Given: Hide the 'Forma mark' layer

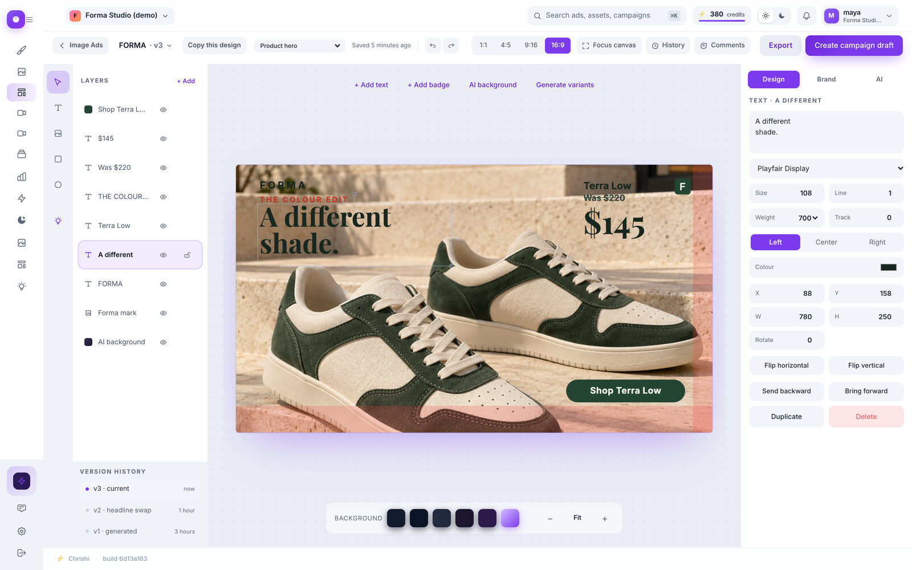Looking at the screenshot, I should click(163, 313).
